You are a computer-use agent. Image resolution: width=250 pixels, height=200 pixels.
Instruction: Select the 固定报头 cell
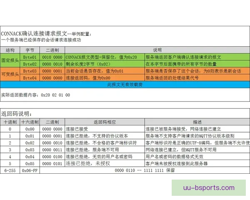[10, 60]
